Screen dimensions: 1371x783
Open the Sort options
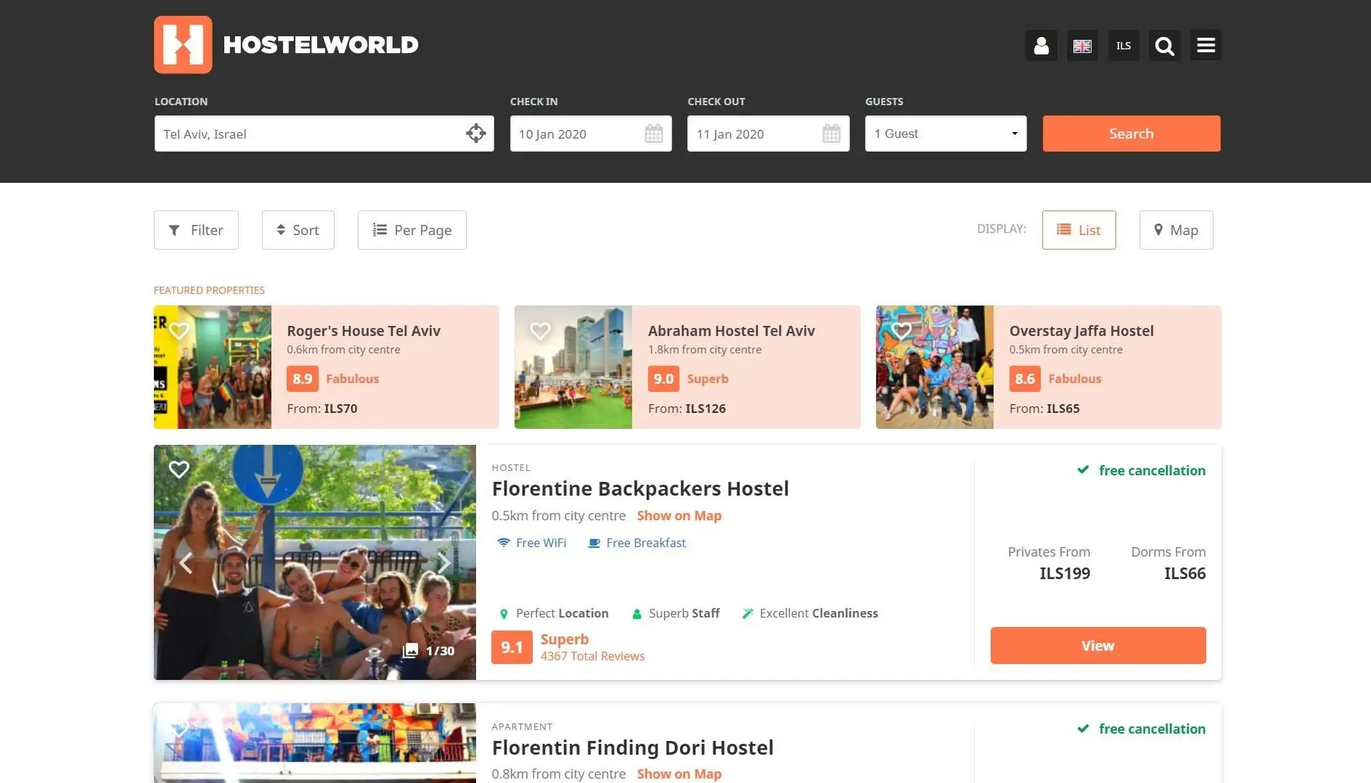[298, 230]
